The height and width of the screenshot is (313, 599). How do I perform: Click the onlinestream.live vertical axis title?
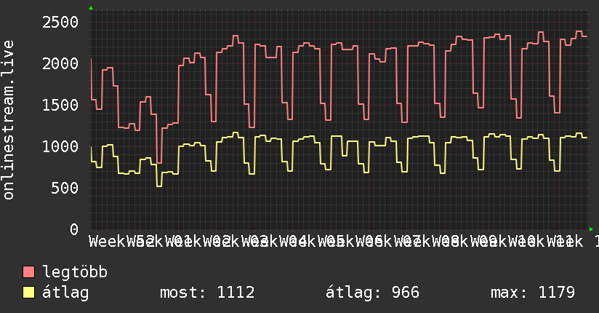click(x=8, y=120)
